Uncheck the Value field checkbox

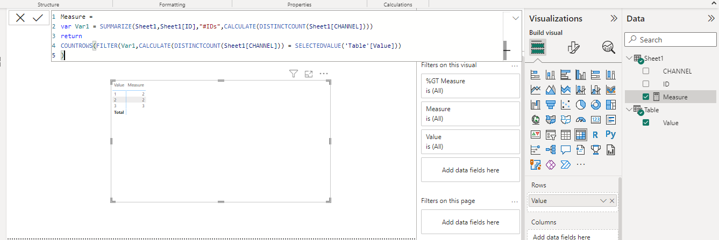(x=646, y=122)
